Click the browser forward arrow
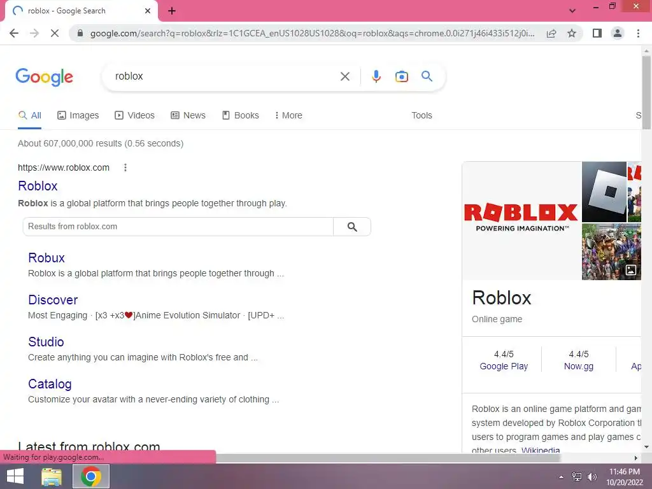Viewport: 652px width, 489px height. point(34,33)
